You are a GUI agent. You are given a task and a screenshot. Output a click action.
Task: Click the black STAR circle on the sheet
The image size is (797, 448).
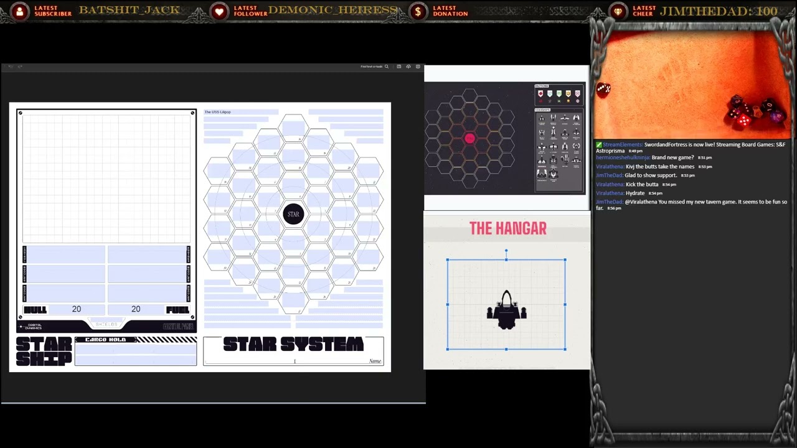[293, 214]
